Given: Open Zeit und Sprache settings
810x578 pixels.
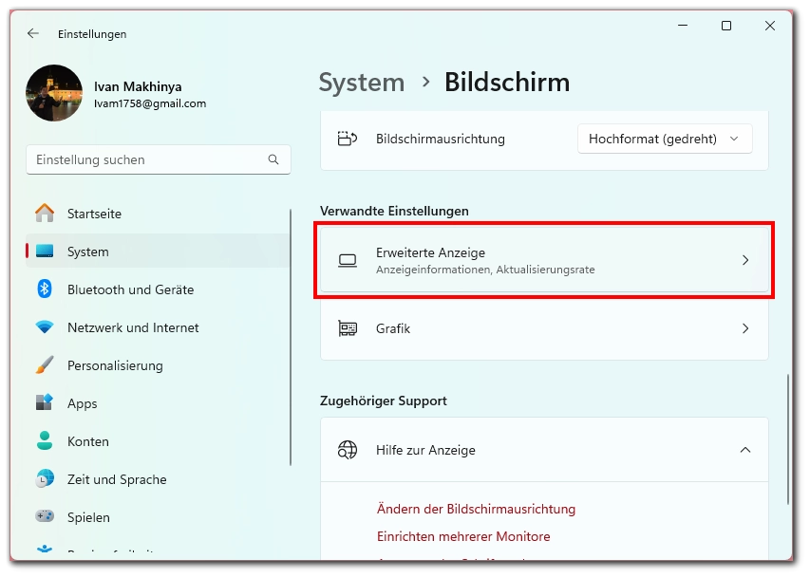Looking at the screenshot, I should (158, 479).
